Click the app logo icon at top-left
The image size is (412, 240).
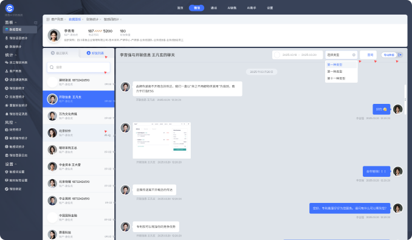[x=10, y=9]
